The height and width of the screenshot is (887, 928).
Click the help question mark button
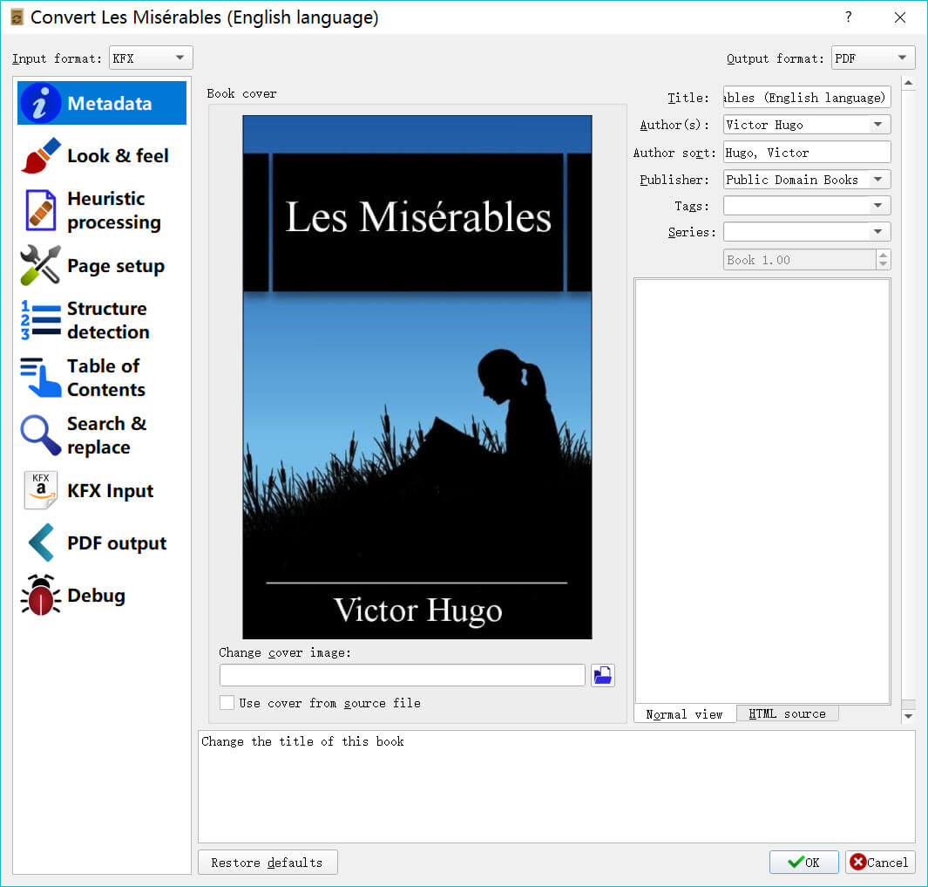pos(849,17)
